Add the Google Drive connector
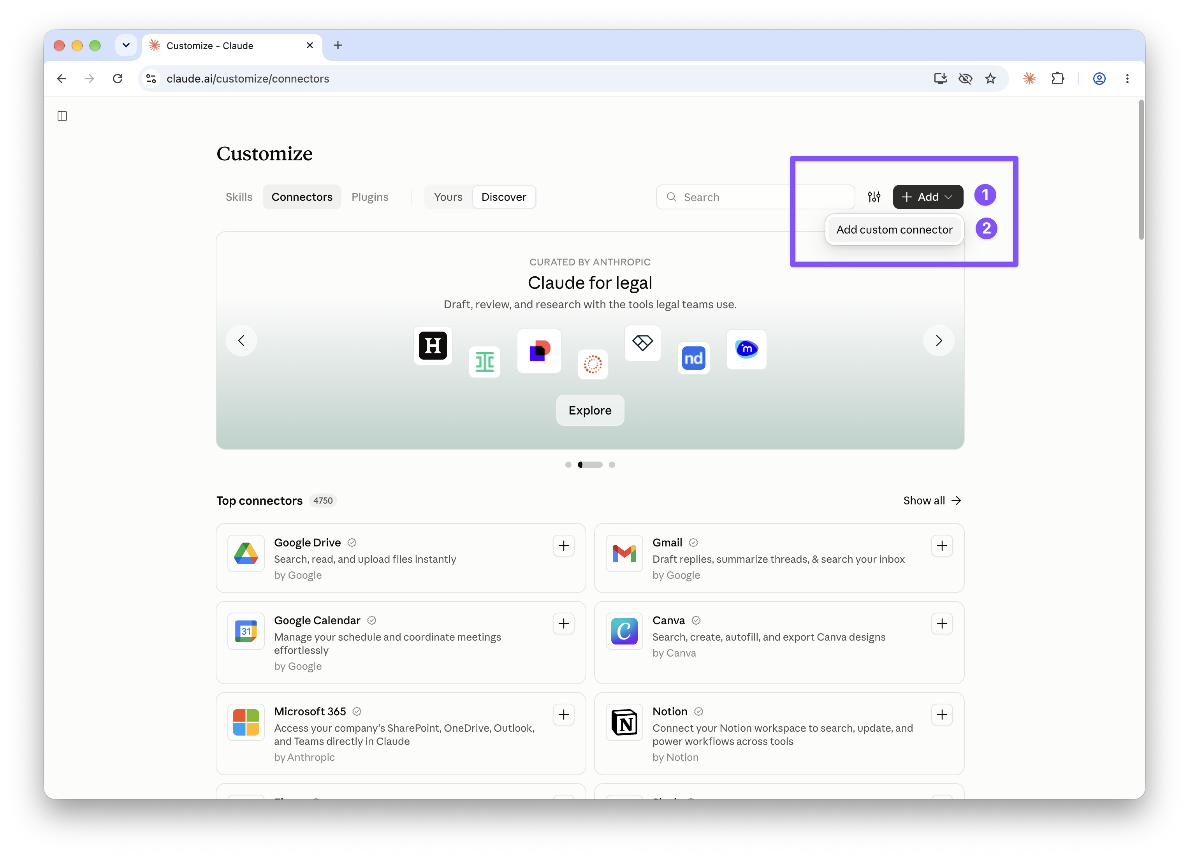Viewport: 1189px width, 857px height. [564, 546]
